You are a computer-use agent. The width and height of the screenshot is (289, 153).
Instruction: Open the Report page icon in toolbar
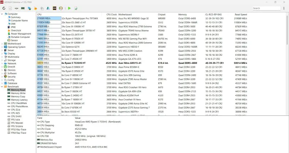click(x=10, y=8)
